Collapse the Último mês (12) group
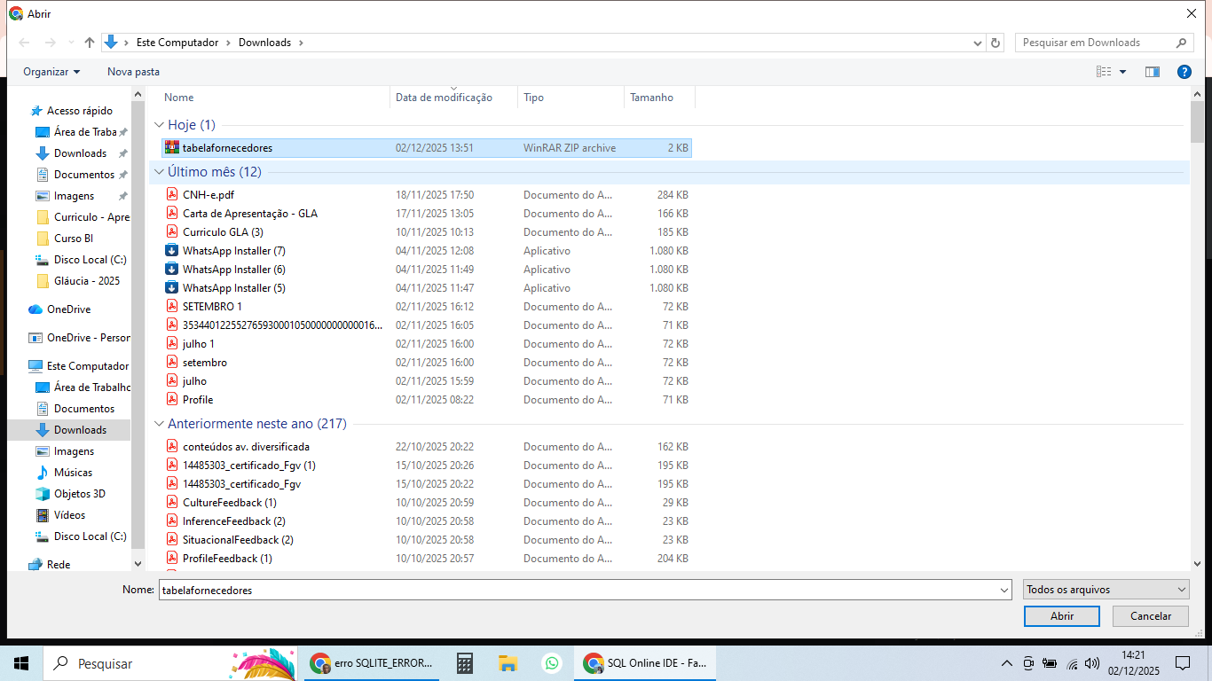 tap(159, 172)
